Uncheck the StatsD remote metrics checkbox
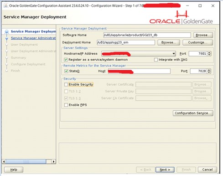The width and height of the screenshot is (223, 176). point(66,71)
